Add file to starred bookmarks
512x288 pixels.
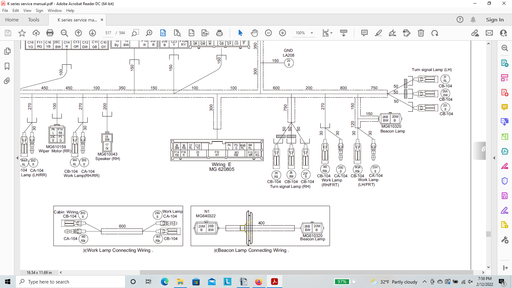tap(22, 33)
